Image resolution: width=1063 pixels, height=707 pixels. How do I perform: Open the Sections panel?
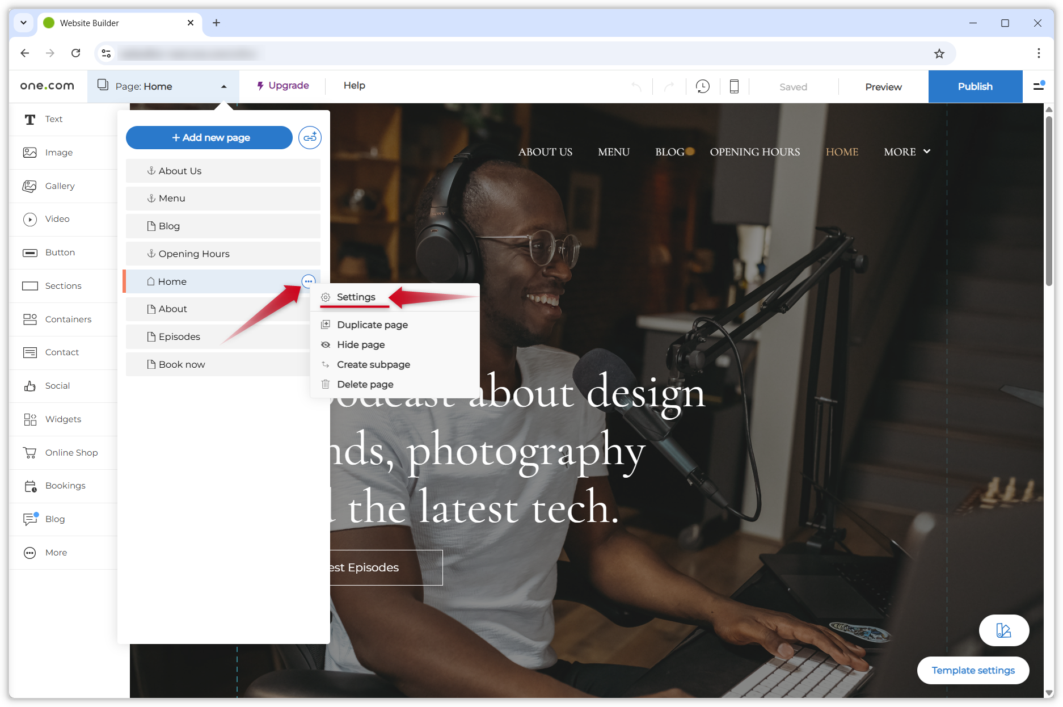click(63, 285)
